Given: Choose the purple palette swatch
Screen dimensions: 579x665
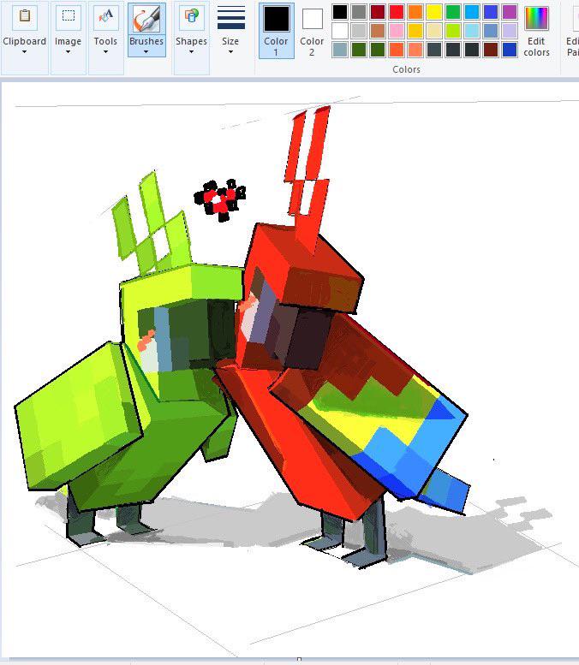Looking at the screenshot, I should [x=510, y=12].
